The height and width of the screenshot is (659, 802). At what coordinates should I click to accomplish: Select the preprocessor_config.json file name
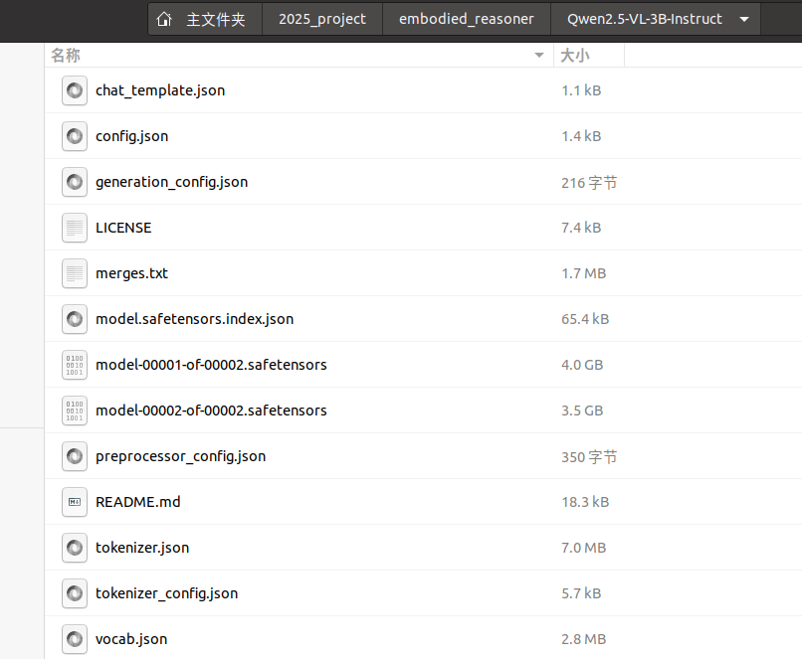click(x=181, y=456)
